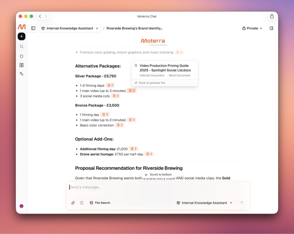Click to preview file link

pyautogui.click(x=152, y=83)
